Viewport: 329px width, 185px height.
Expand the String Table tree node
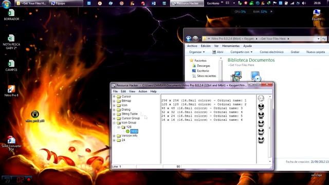coord(114,114)
